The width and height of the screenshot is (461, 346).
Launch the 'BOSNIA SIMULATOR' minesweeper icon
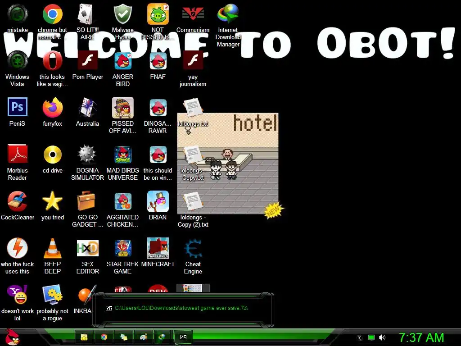click(87, 154)
